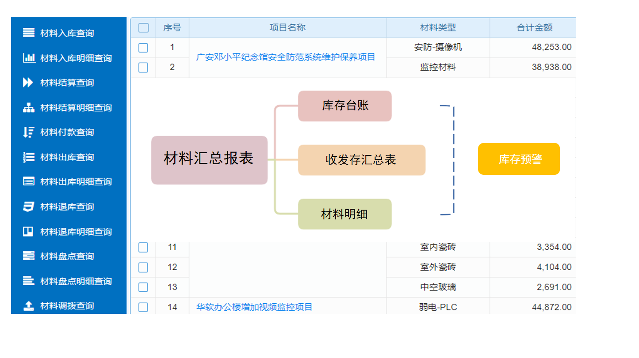Click the hierarchy icon for 材料结算明细查询
This screenshot has width=639, height=358.
tap(28, 107)
